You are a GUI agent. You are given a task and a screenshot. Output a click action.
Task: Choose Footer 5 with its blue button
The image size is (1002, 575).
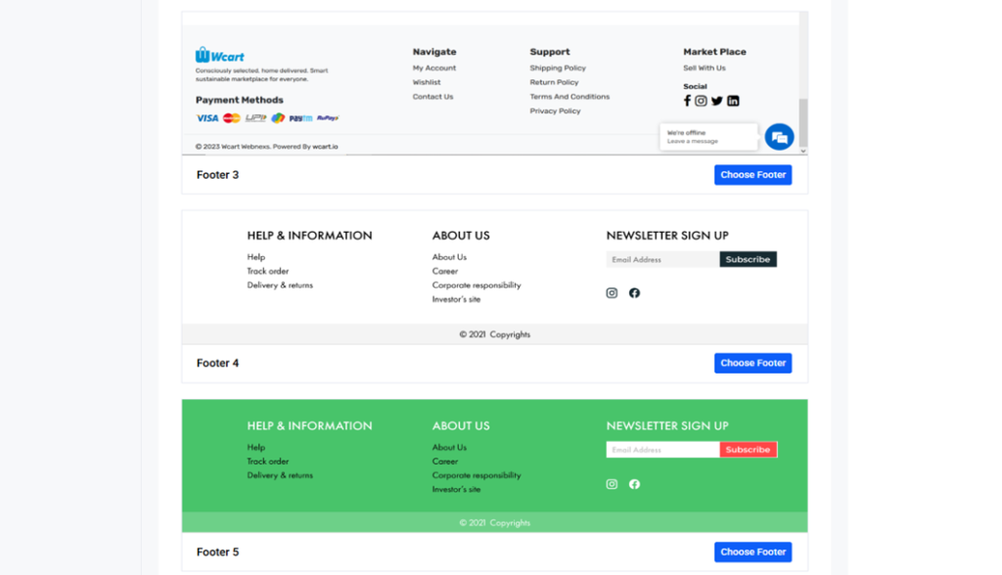752,552
